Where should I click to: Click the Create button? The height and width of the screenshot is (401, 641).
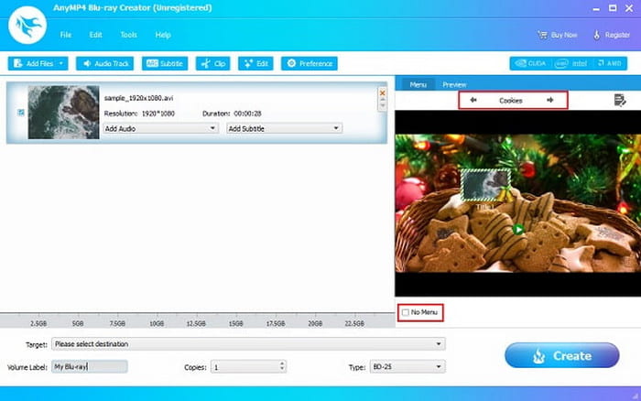click(x=560, y=355)
